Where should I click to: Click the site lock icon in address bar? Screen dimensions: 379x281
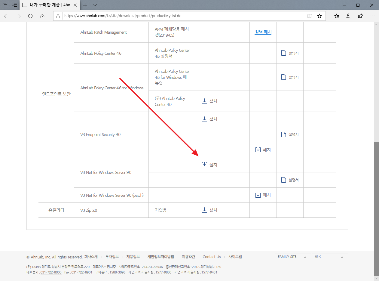point(58,16)
